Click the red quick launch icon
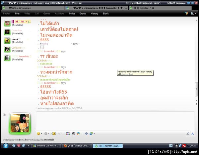The height and width of the screenshot is (155, 199). 19,146
